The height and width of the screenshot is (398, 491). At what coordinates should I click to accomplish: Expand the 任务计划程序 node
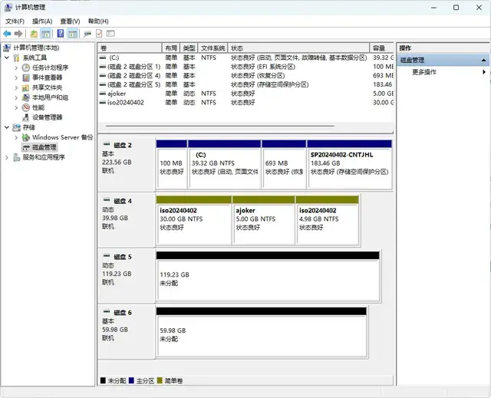(17, 67)
